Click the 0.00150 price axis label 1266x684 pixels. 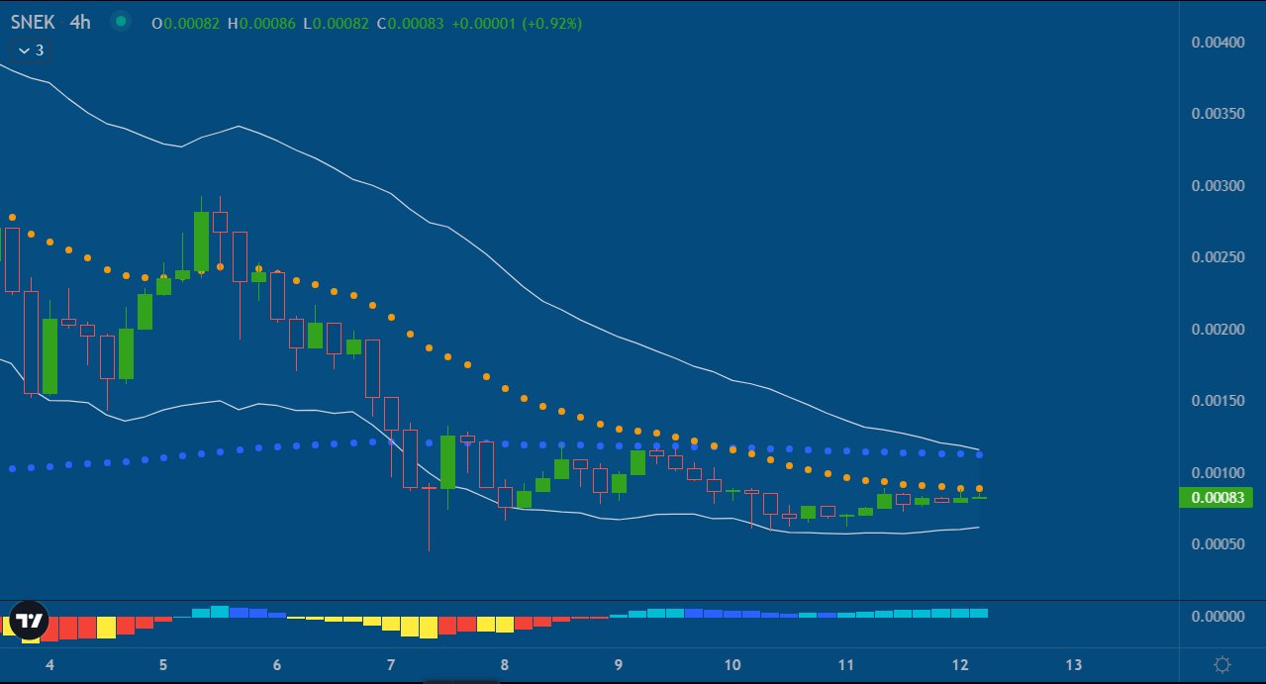1217,401
